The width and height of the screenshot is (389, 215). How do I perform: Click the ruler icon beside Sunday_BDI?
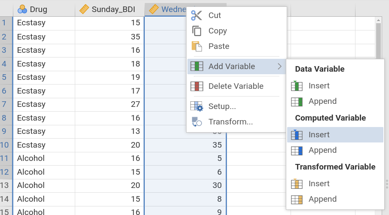pyautogui.click(x=84, y=9)
